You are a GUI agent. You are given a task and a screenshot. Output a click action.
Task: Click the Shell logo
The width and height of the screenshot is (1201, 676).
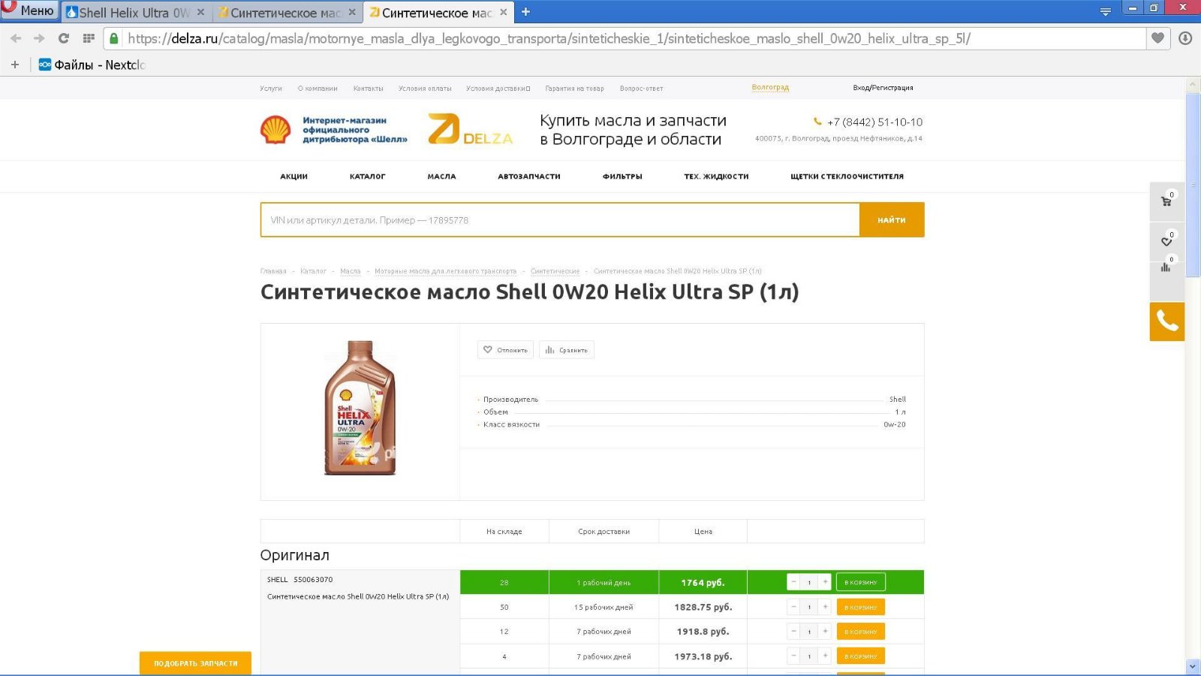tap(275, 129)
